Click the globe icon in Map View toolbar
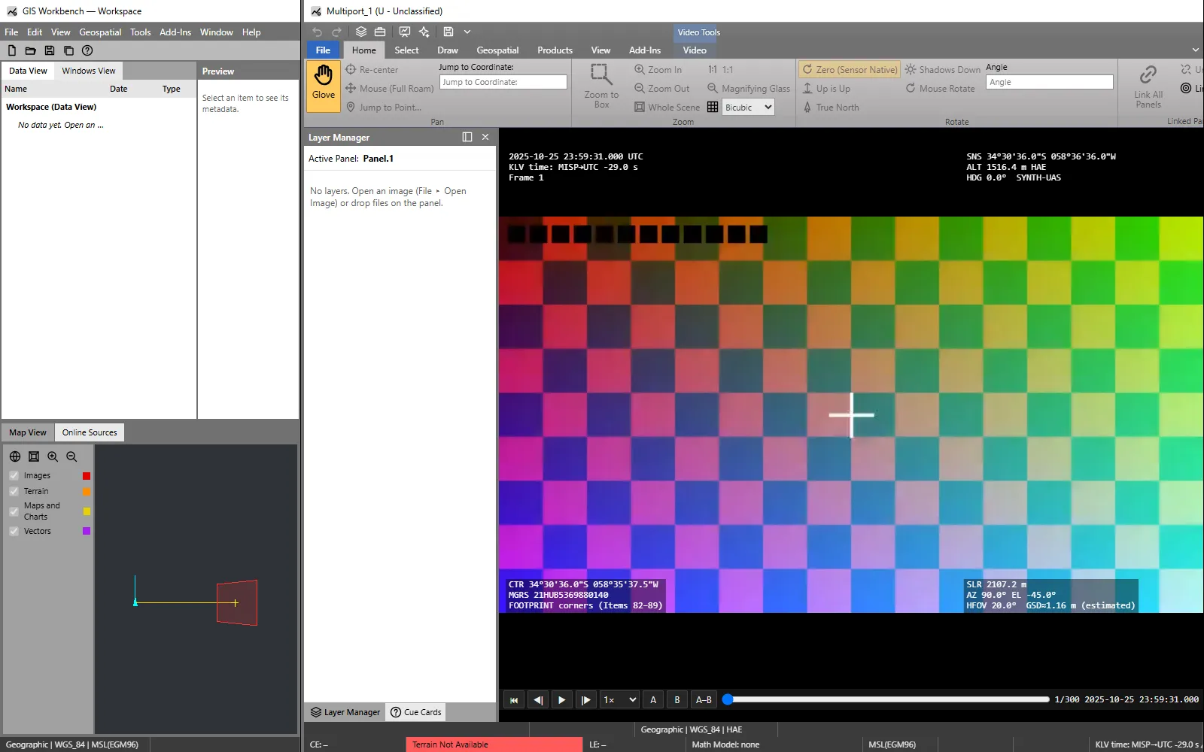This screenshot has height=752, width=1204. (x=15, y=456)
